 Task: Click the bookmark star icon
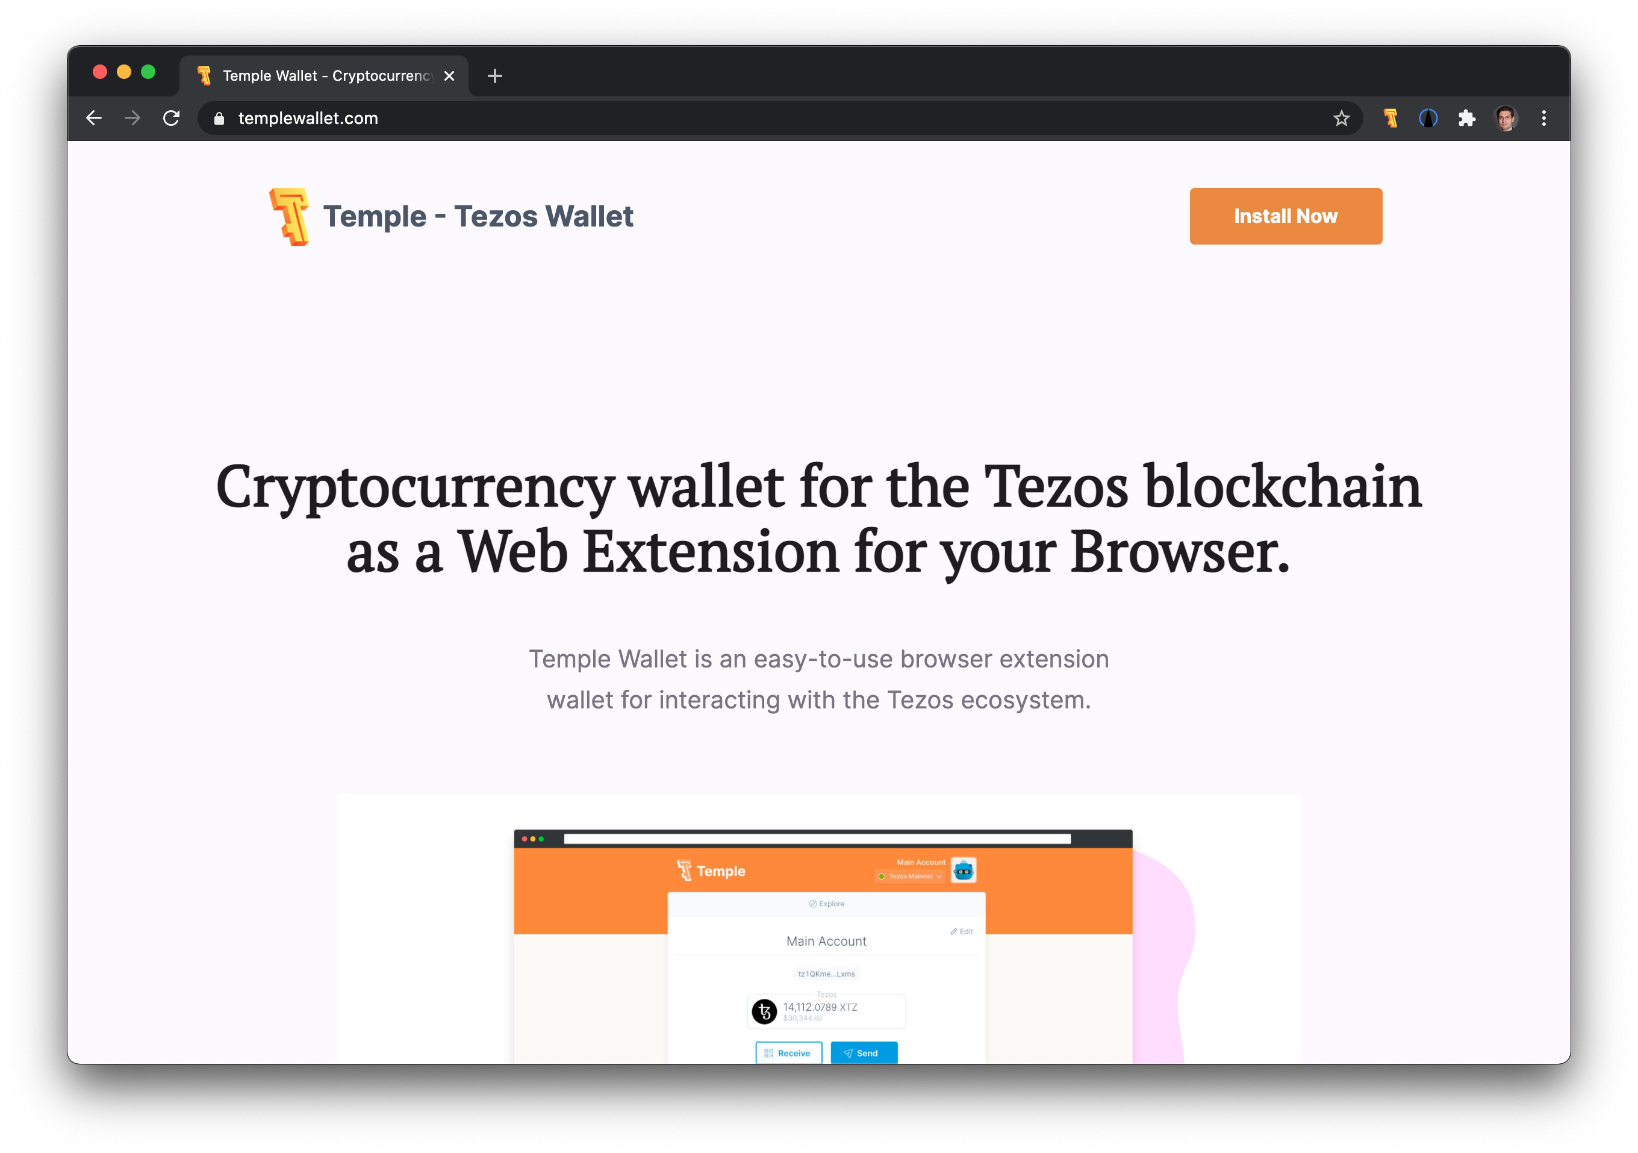point(1341,119)
